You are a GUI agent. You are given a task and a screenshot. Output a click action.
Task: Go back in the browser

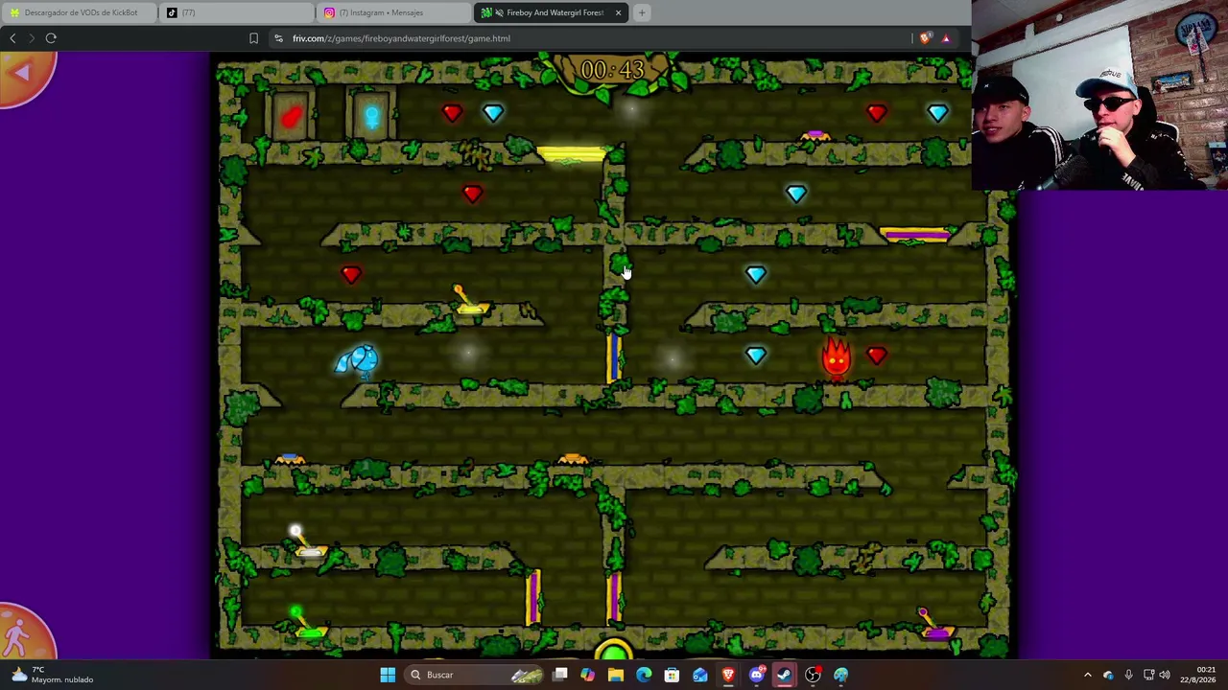click(x=12, y=38)
